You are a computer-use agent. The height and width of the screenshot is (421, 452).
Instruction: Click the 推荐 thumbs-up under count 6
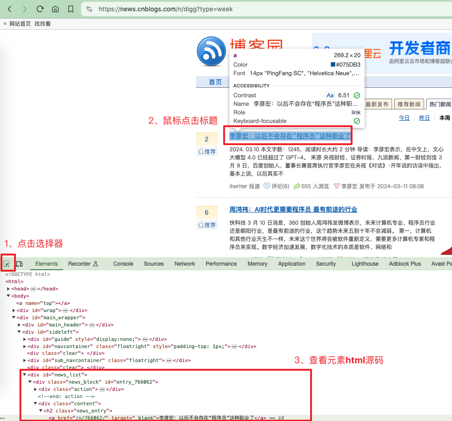click(207, 225)
